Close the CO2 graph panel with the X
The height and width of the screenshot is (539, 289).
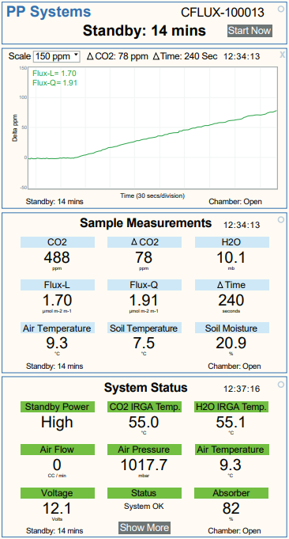tap(282, 55)
